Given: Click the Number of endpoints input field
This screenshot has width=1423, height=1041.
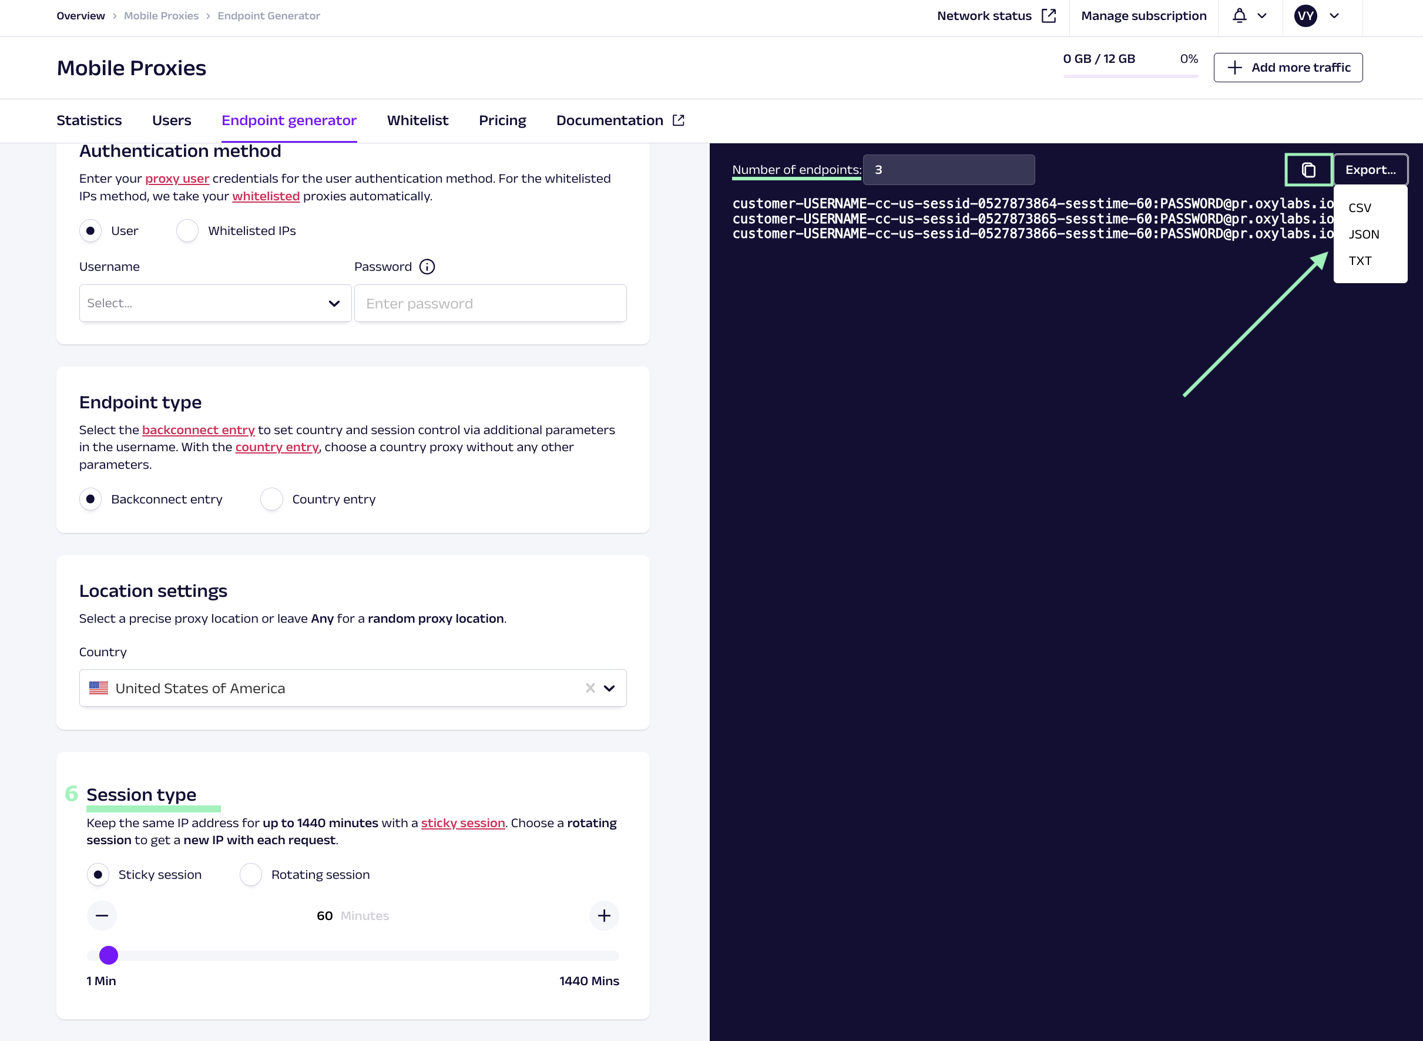Looking at the screenshot, I should click(x=948, y=170).
